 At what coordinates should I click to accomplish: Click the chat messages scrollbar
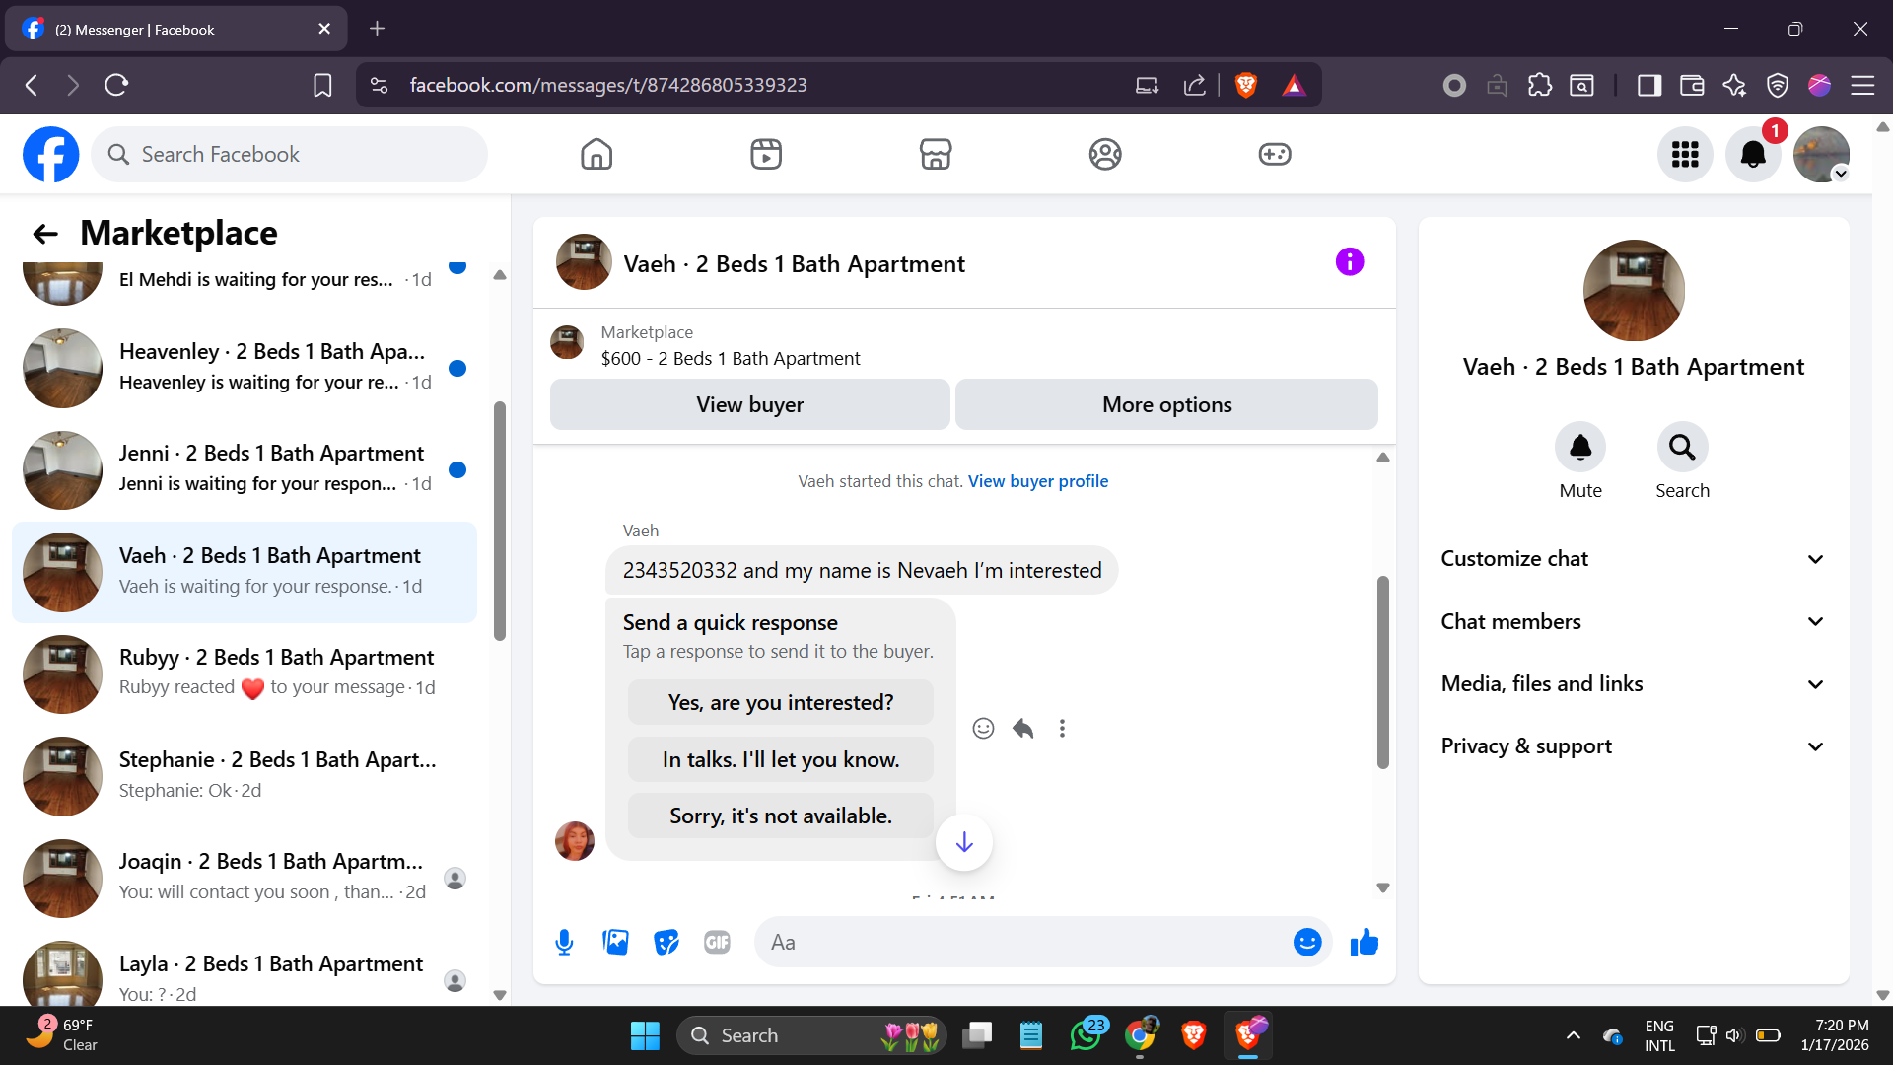click(1382, 673)
